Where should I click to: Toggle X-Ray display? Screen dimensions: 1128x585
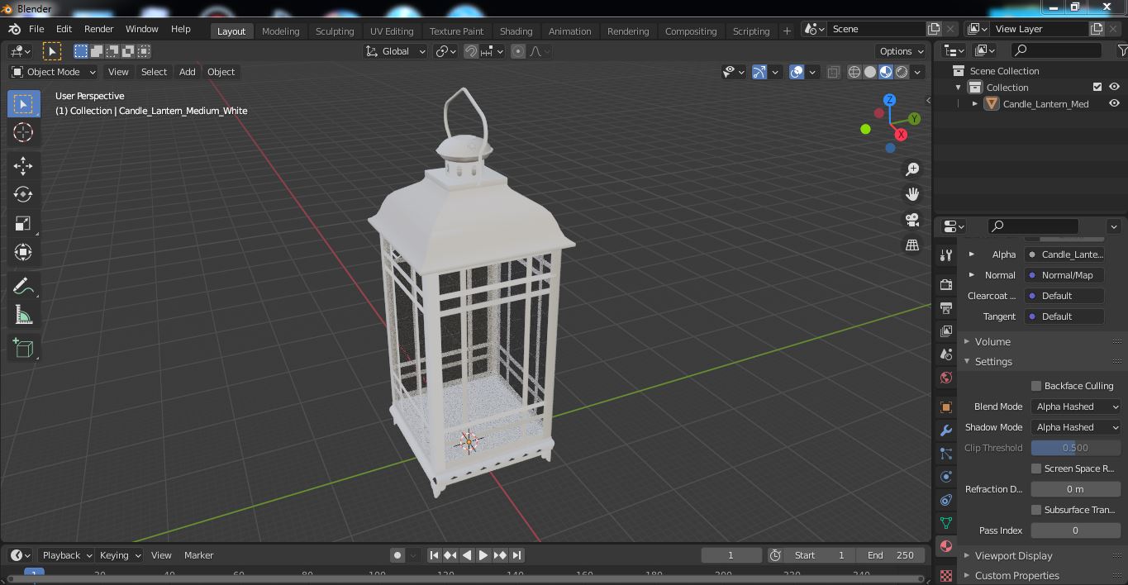click(x=833, y=72)
